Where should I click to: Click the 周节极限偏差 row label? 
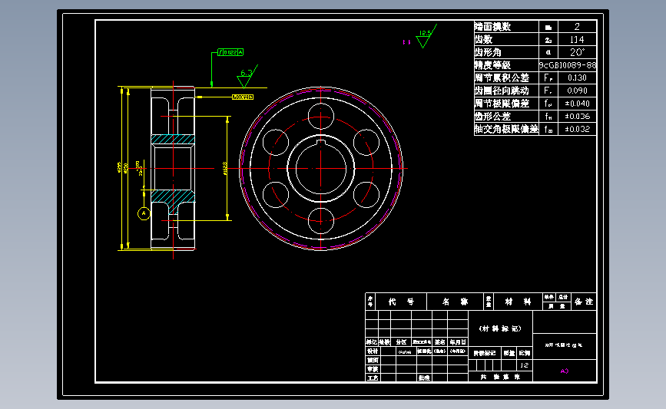pos(502,103)
